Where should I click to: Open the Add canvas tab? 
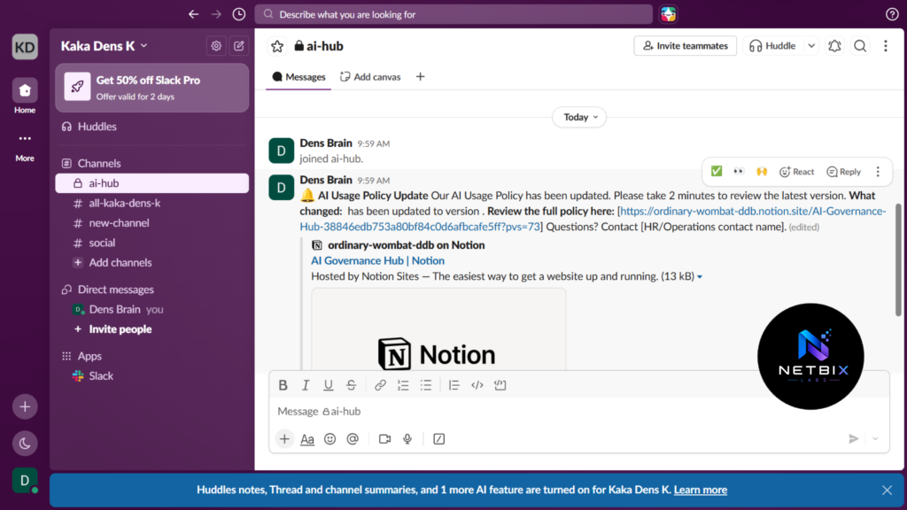(x=370, y=77)
